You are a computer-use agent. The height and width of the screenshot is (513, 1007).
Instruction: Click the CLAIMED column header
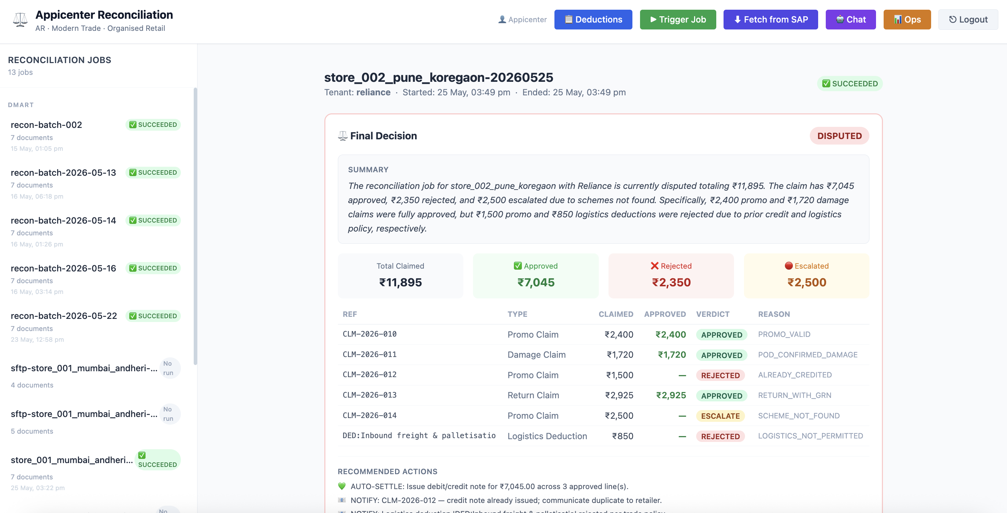(616, 314)
